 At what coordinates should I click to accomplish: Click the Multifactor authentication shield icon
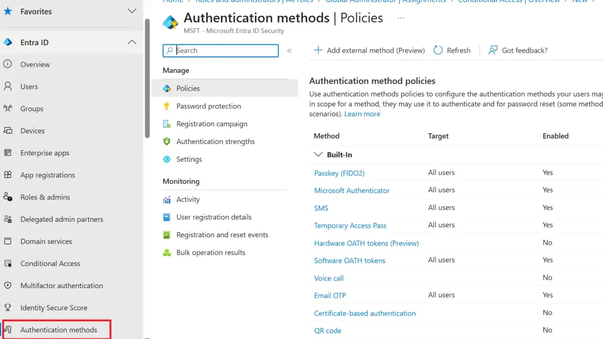[8, 285]
